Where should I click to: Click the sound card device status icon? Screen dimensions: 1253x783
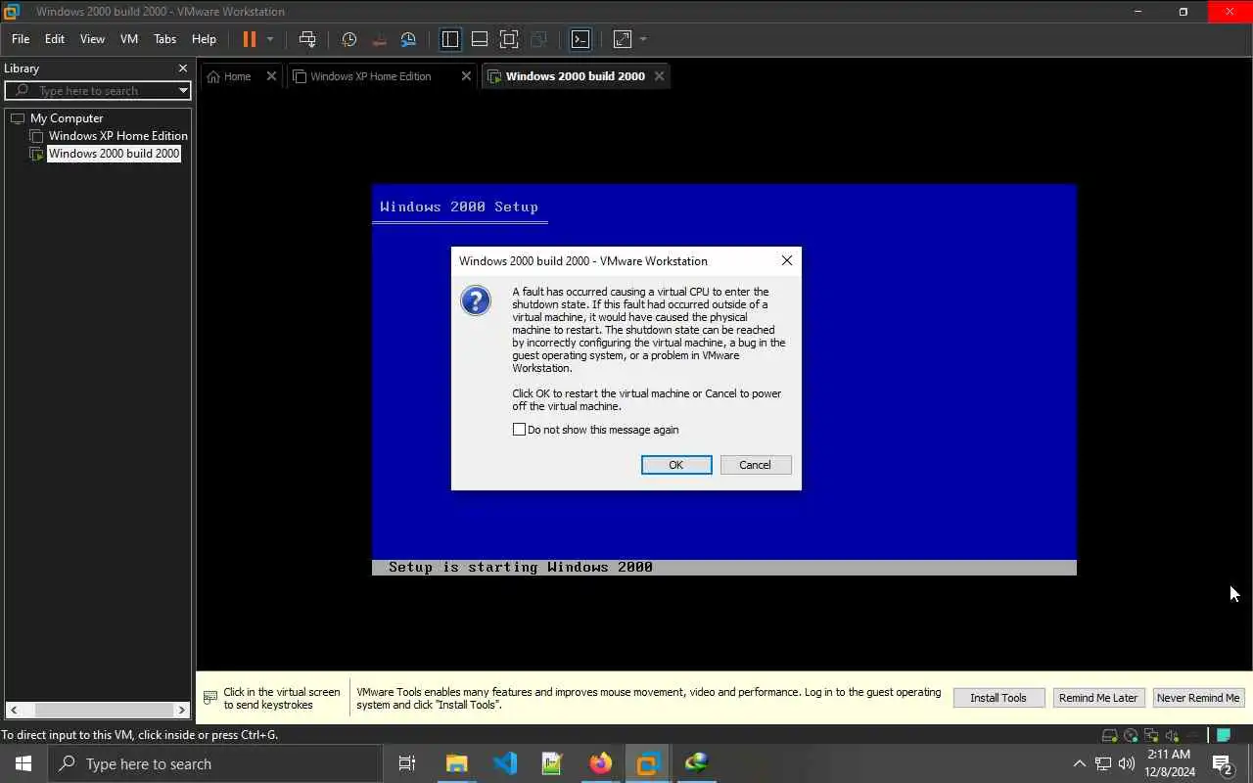coord(1172,736)
